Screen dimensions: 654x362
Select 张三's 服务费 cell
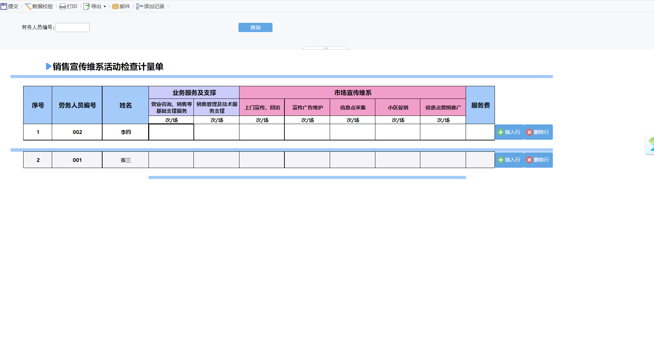pos(480,160)
